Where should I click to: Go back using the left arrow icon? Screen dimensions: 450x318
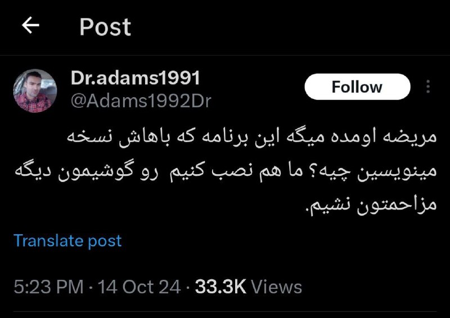coord(30,25)
